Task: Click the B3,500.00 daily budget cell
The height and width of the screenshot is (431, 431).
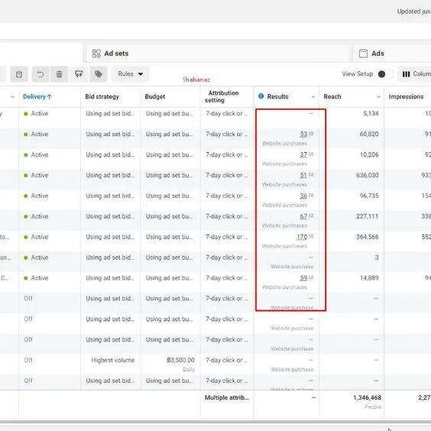Action: point(180,360)
